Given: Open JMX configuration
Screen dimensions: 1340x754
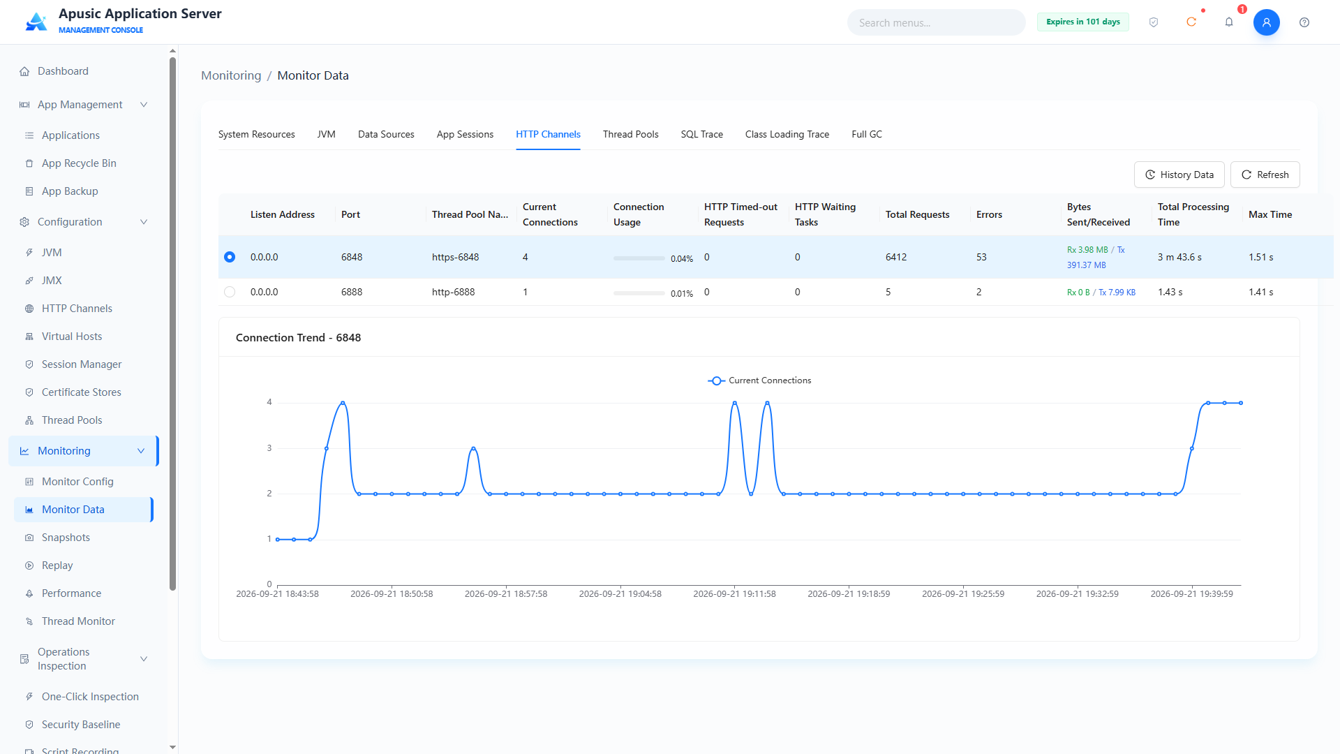Looking at the screenshot, I should [84, 281].
